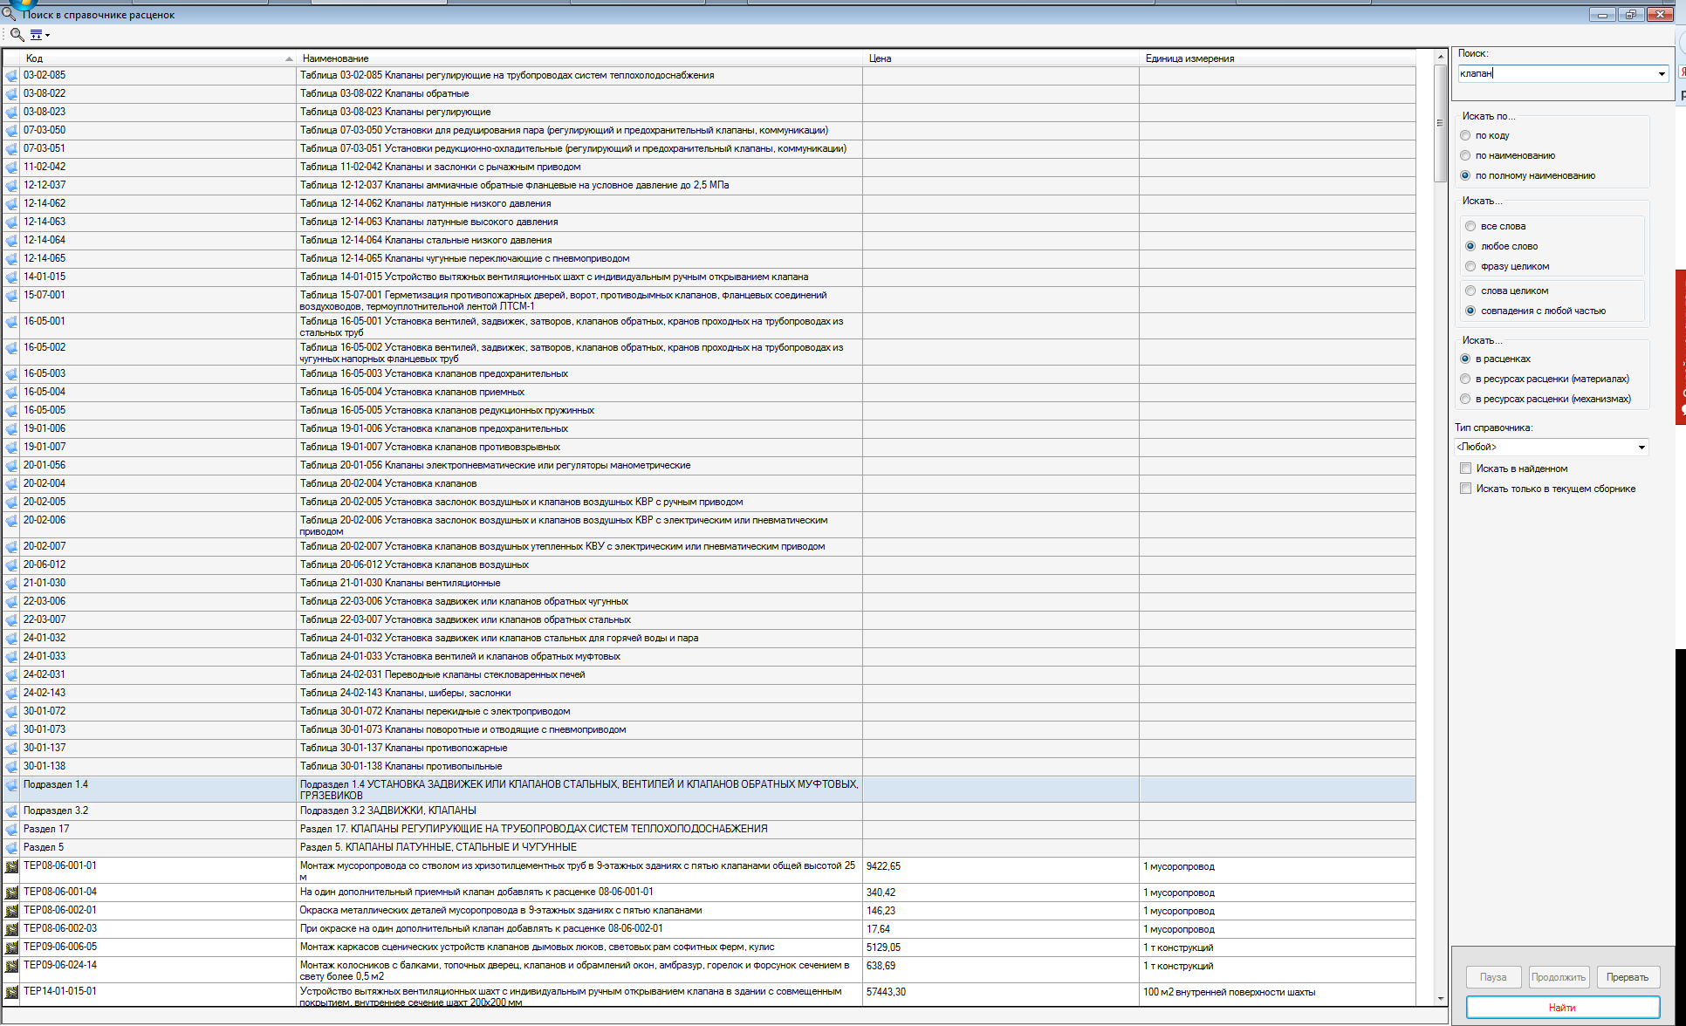The height and width of the screenshot is (1026, 1686).
Task: Click folder icon of Подраздел 1.4 row
Action: pyautogui.click(x=11, y=785)
